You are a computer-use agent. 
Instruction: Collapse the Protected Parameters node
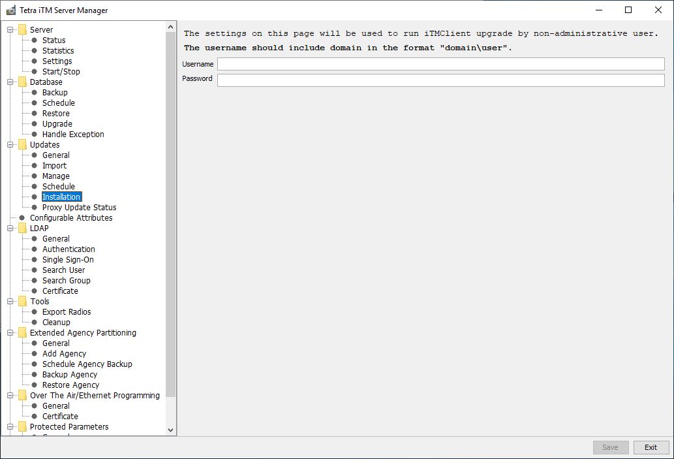(10, 427)
